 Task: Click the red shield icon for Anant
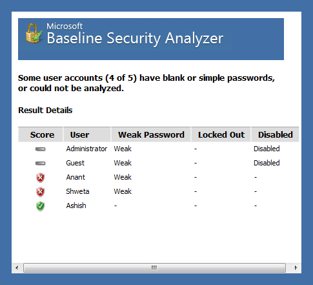(x=40, y=178)
